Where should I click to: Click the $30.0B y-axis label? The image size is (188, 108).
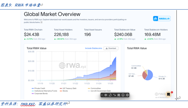pos(31,52)
